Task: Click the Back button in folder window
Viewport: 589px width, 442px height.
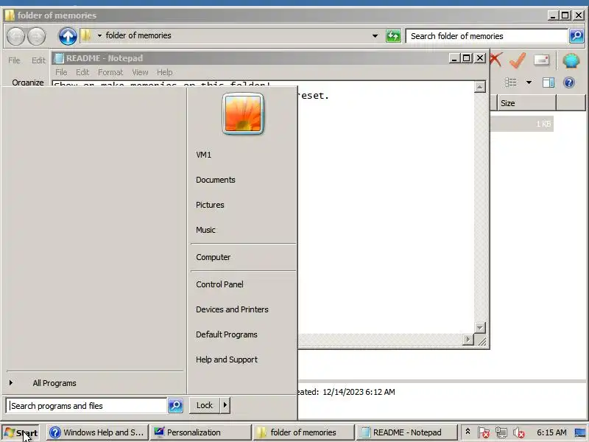Action: tap(15, 36)
